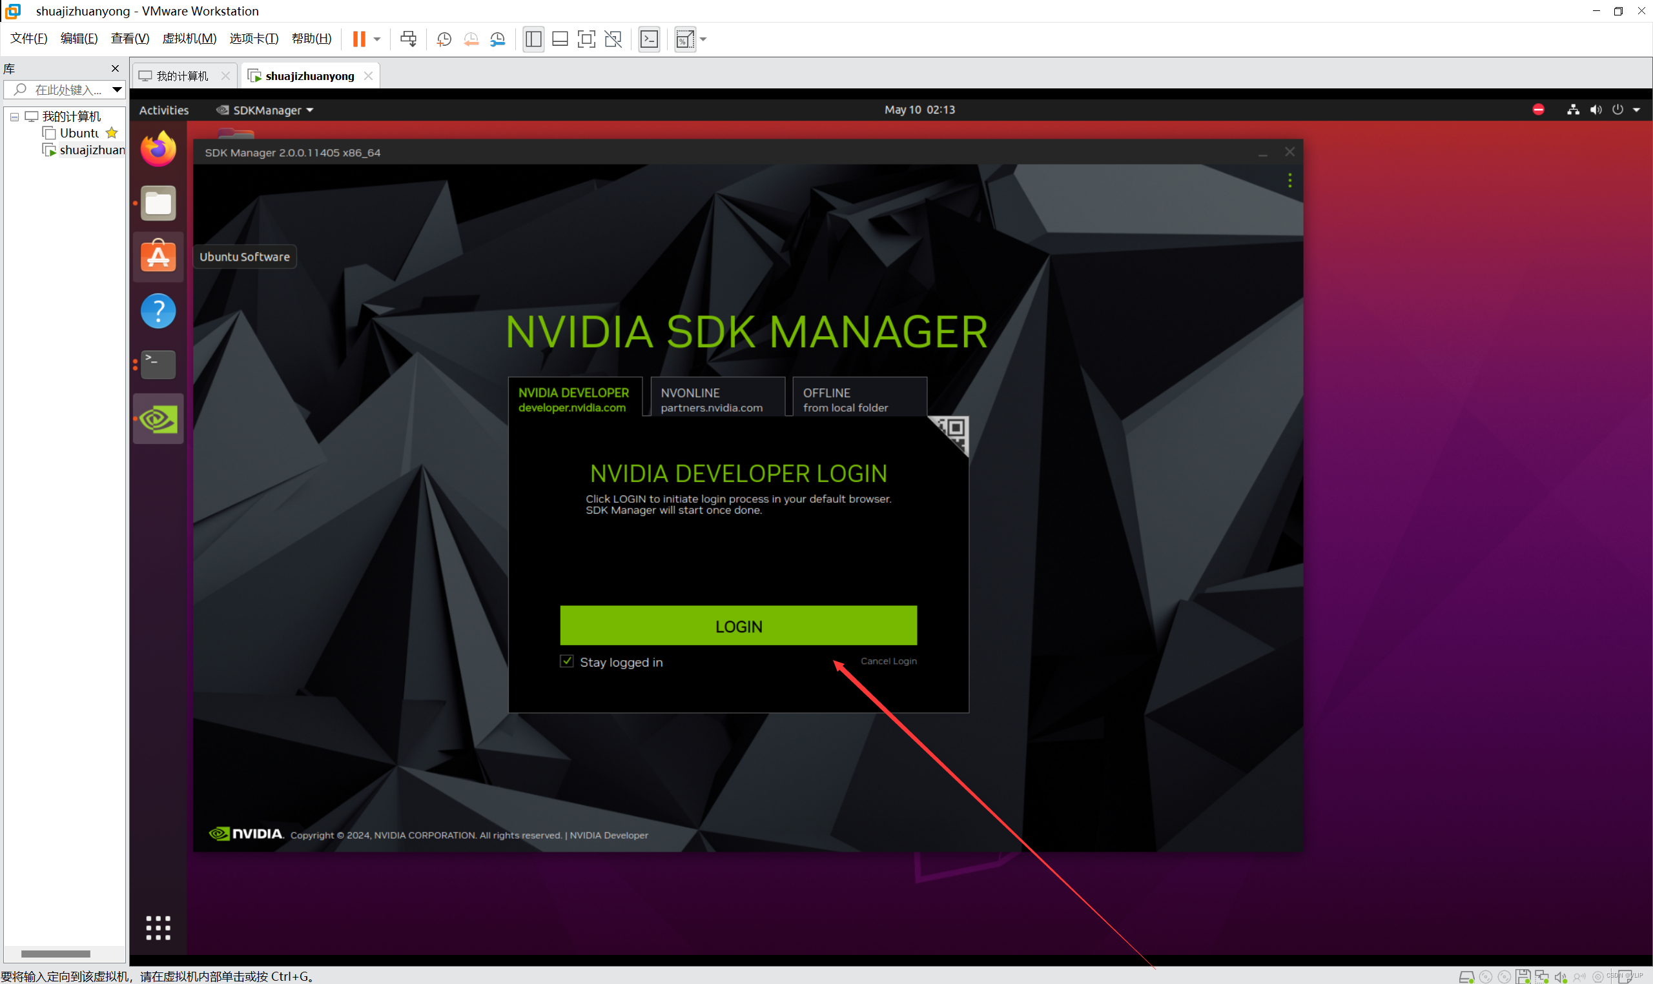Switch to the NVONLINE login tab

pyautogui.click(x=717, y=399)
